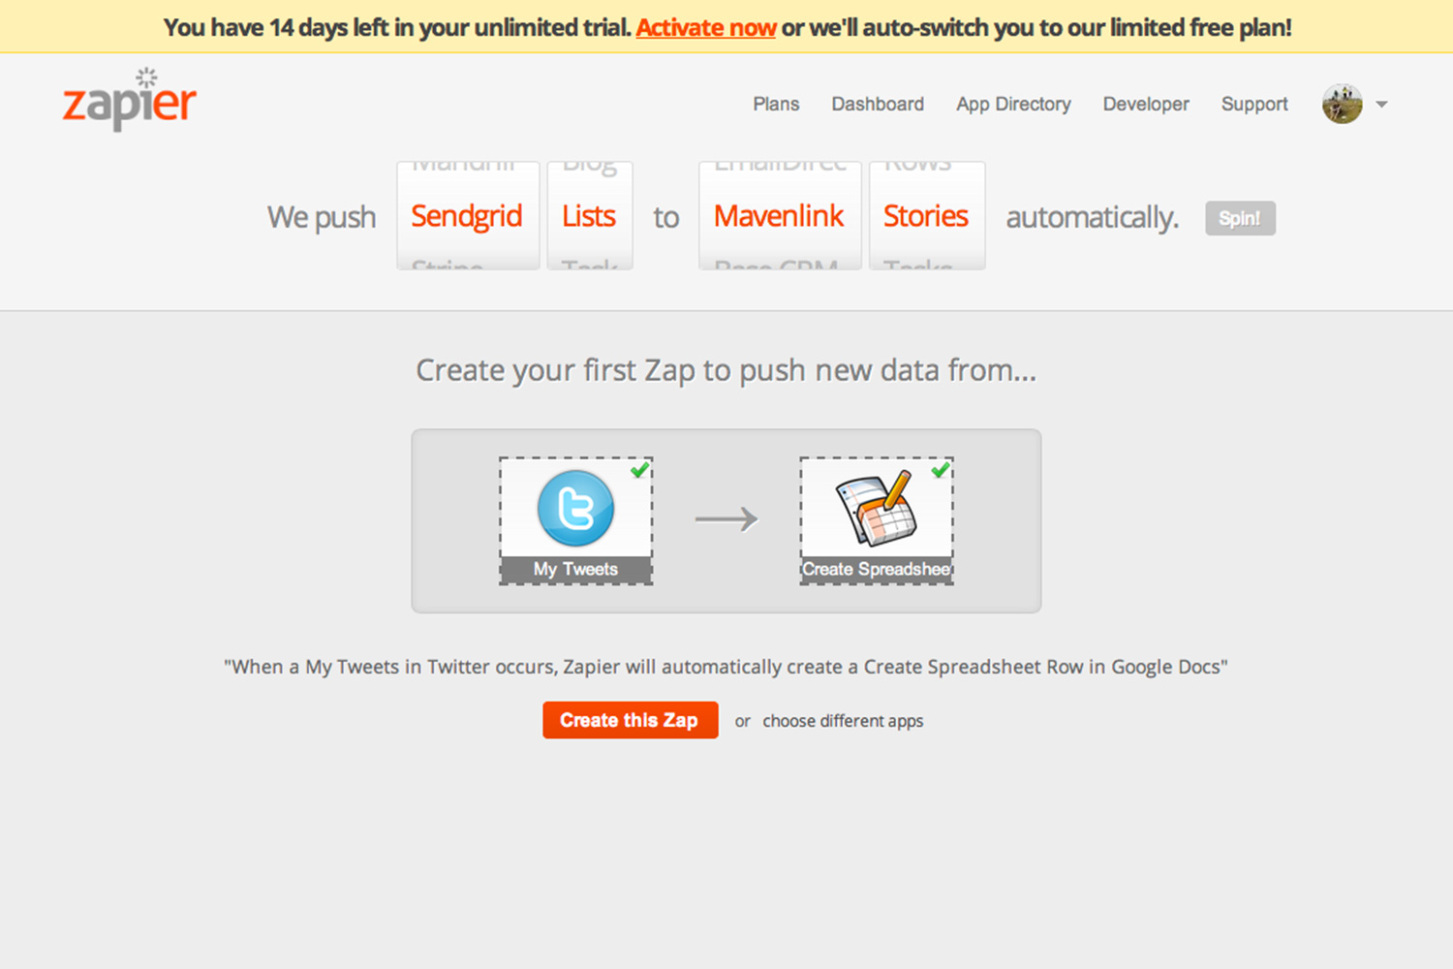Open the App Directory
Viewport: 1453px width, 969px height.
point(1013,105)
